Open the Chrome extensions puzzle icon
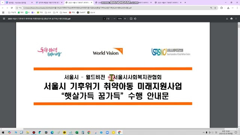Screen dimensions: 240x135 coord(222,8)
